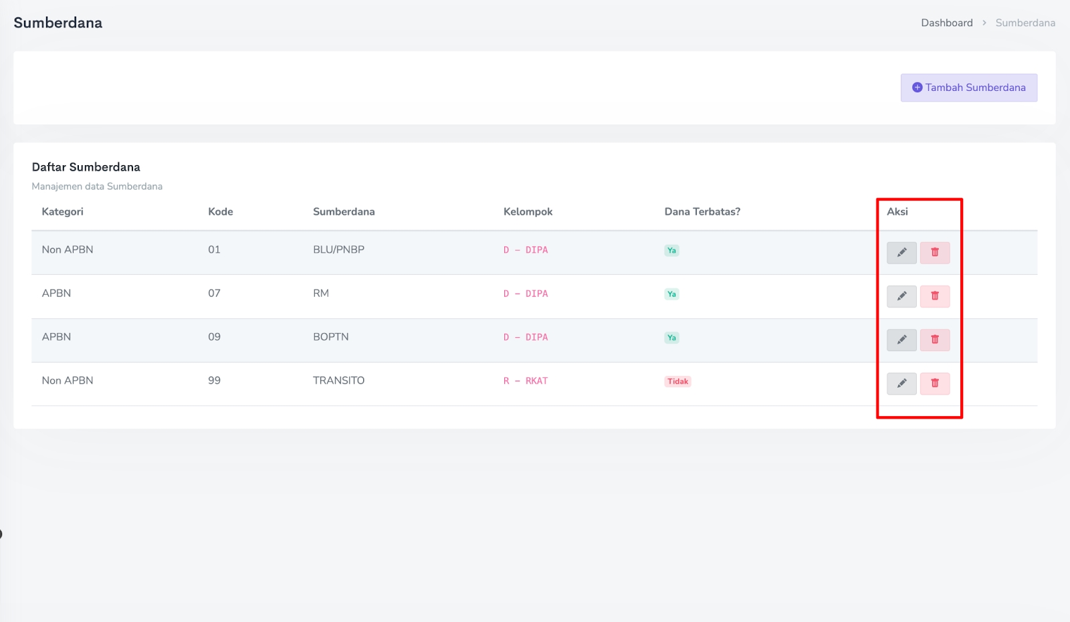Edit the BLU/PNBP row with pencil icon

tap(901, 253)
